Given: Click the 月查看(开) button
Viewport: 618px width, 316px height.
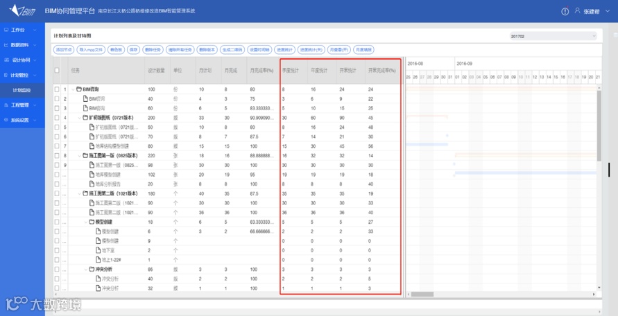Looking at the screenshot, I should click(x=339, y=50).
